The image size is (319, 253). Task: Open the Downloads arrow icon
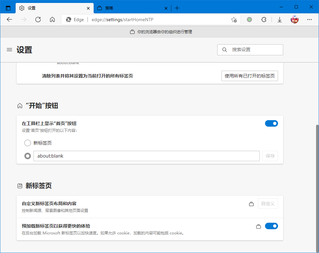280,20
